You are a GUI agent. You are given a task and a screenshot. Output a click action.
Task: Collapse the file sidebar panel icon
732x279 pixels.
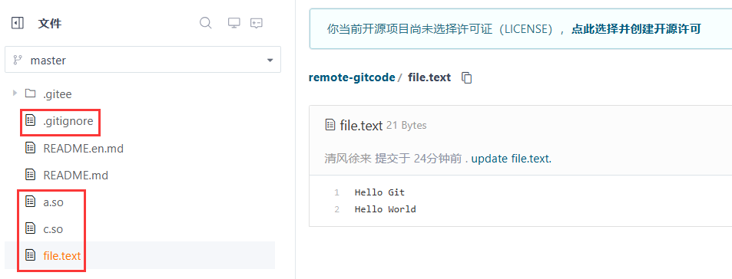(17, 23)
